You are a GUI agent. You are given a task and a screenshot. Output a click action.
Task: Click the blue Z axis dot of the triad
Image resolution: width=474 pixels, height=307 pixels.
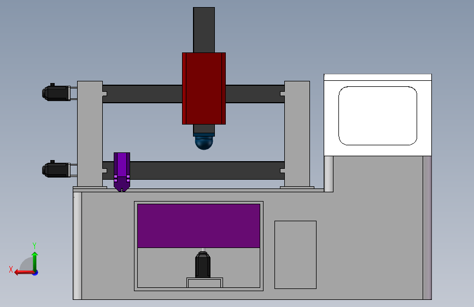coord(36,273)
